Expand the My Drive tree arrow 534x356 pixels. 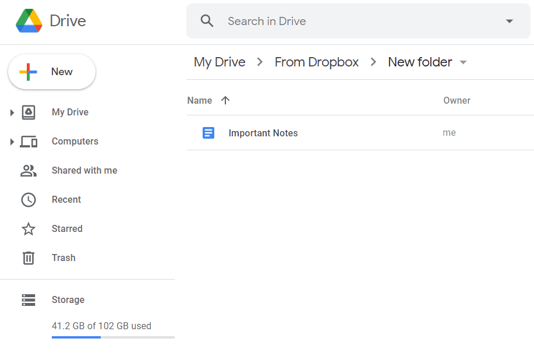pos(12,112)
